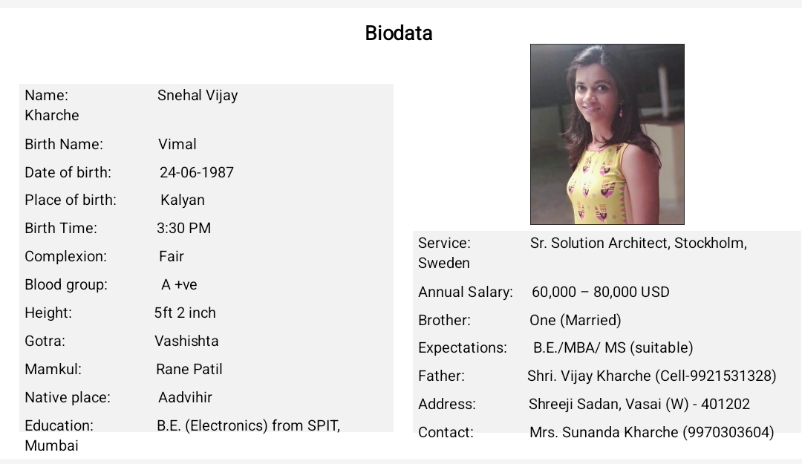
Task: Click the blood group value A +ve
Action: [179, 284]
